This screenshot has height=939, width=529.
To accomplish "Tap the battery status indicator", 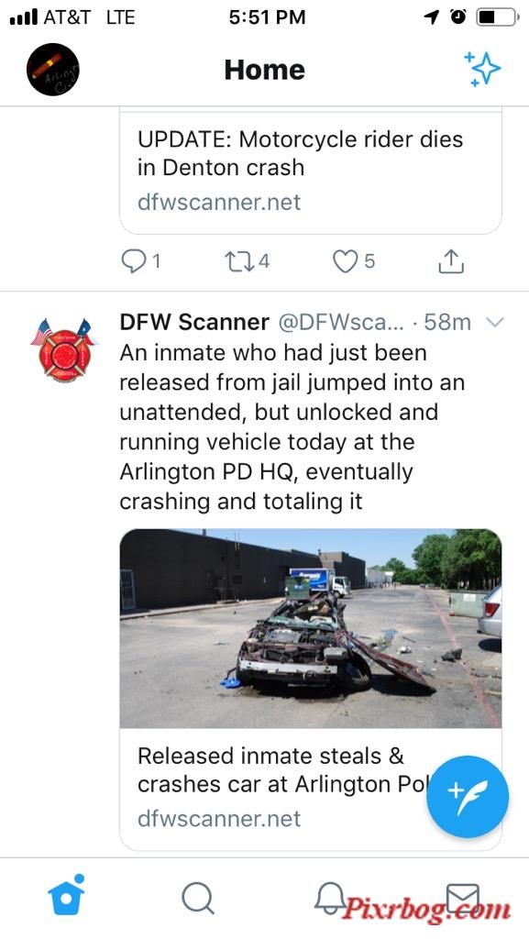I will [497, 17].
